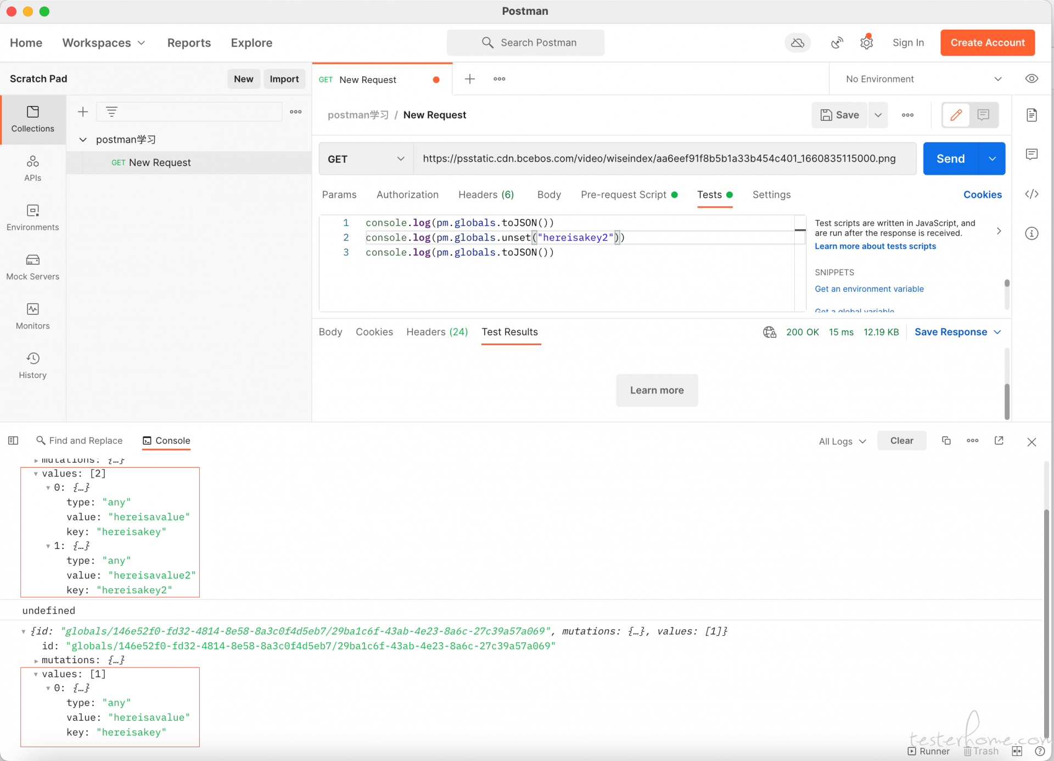Open the GET method dropdown
Image resolution: width=1054 pixels, height=761 pixels.
[x=366, y=159]
